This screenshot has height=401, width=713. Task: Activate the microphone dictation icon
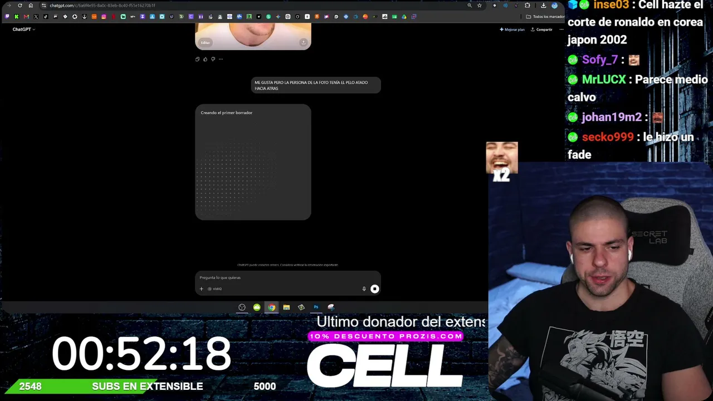[364, 288]
